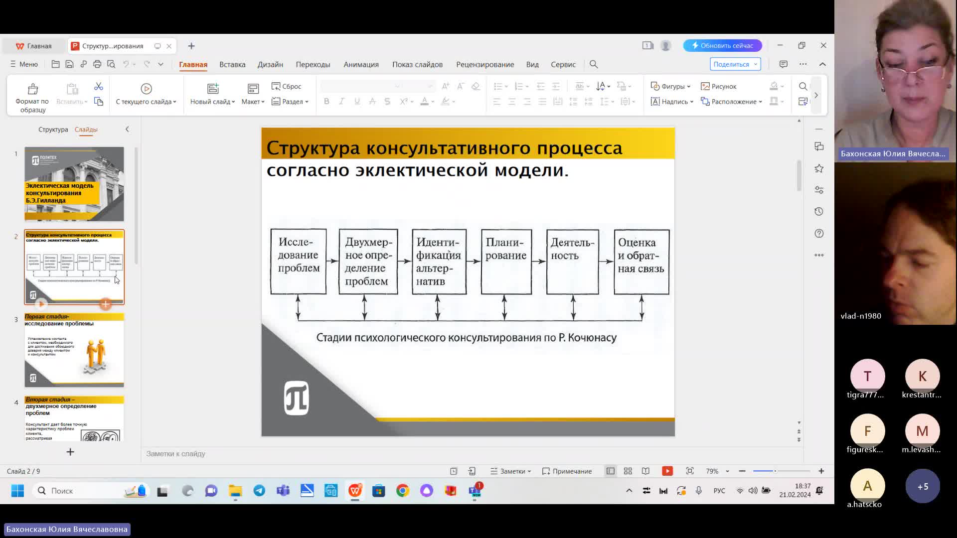Select slide 1 thumbnail
Viewport: 957px width, 538px height.
74,184
